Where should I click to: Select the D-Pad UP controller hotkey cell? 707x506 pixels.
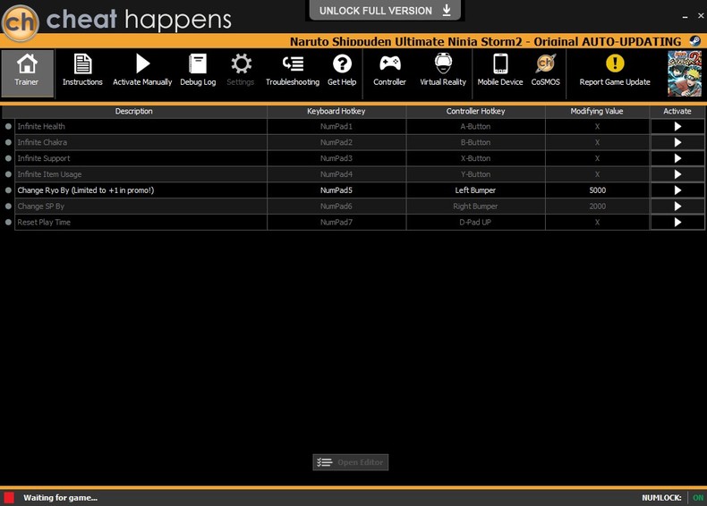pos(476,222)
